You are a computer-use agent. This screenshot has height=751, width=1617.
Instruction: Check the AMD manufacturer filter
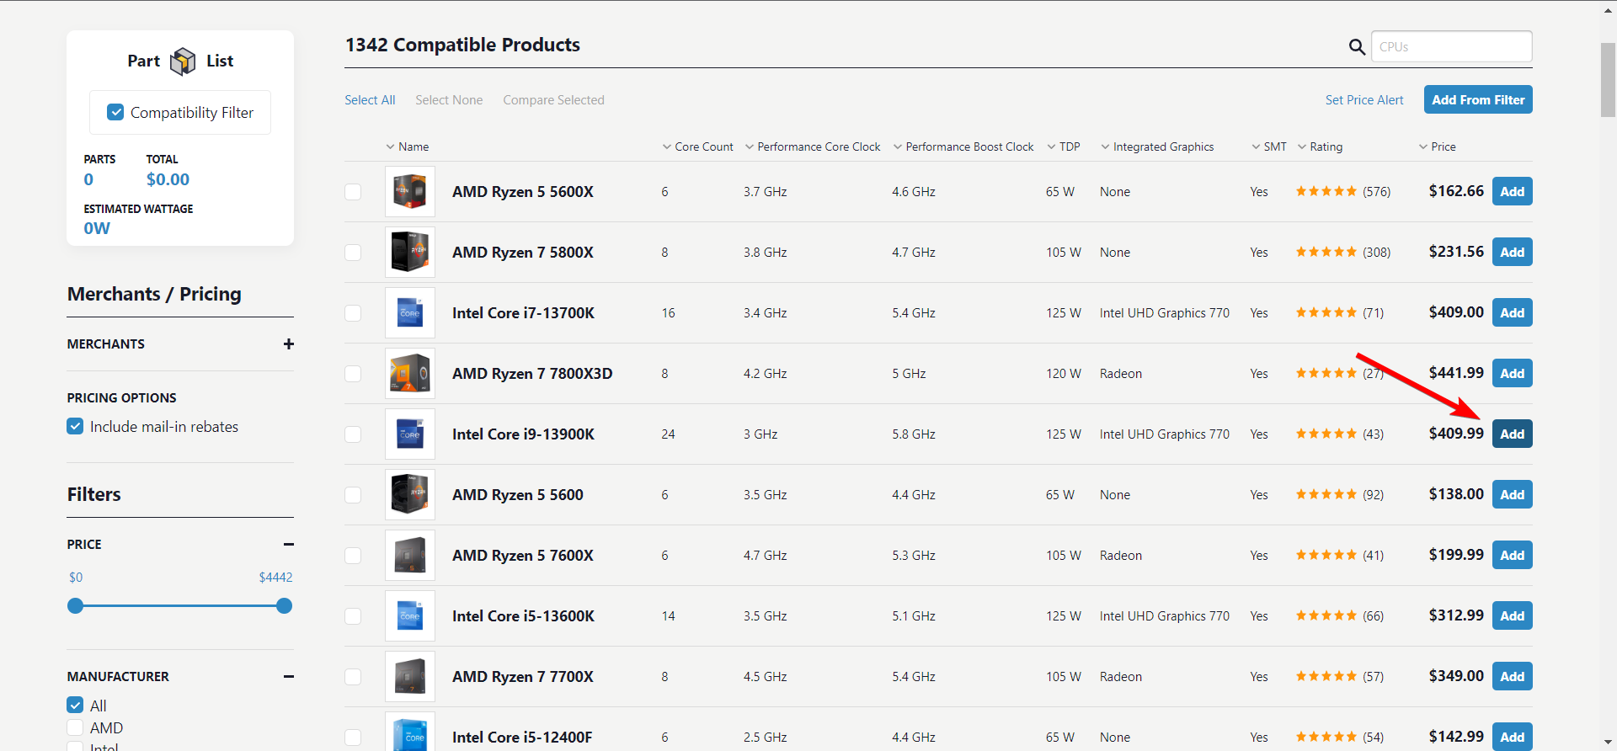click(x=76, y=727)
